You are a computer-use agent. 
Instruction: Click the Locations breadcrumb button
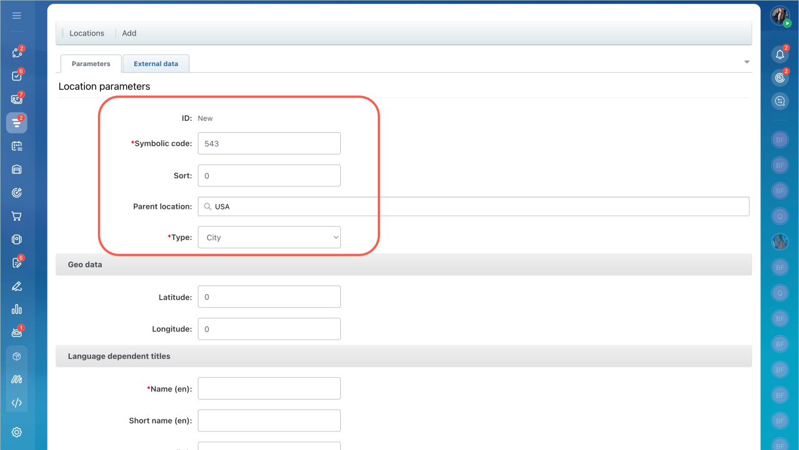point(87,33)
